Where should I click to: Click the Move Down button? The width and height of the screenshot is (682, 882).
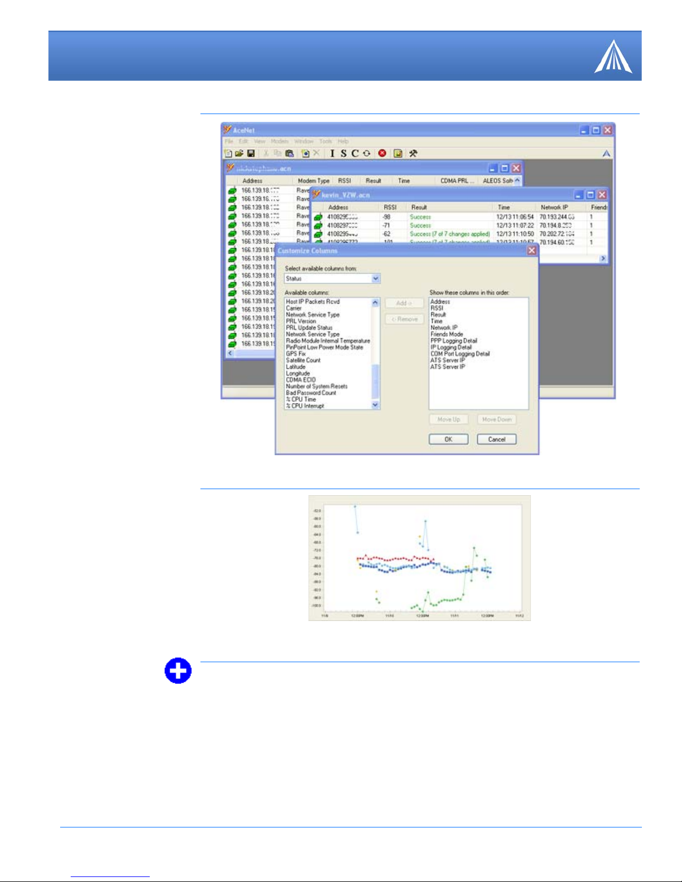pos(497,420)
